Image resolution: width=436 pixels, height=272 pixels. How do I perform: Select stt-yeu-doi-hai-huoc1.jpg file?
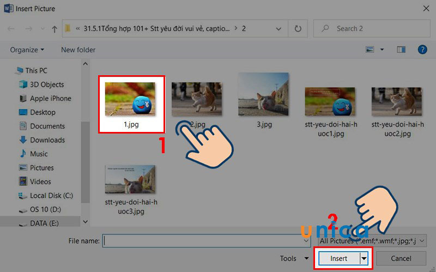coord(331,112)
